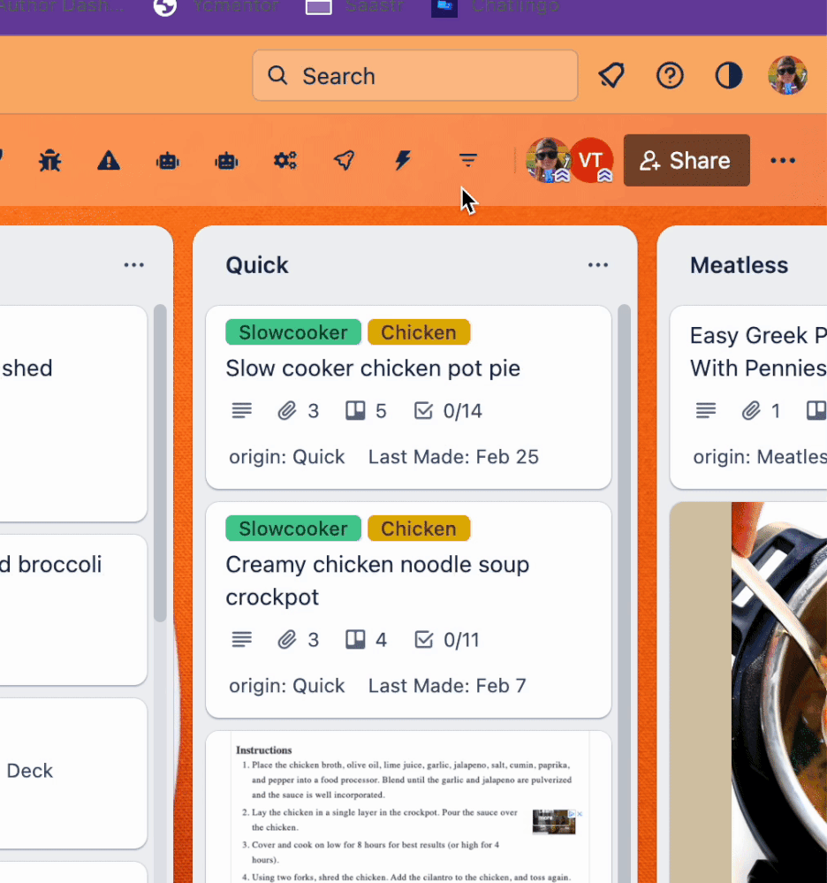Click checklist badge 0/11 on noodle soup card
Screen dimensions: 827x883
click(447, 640)
